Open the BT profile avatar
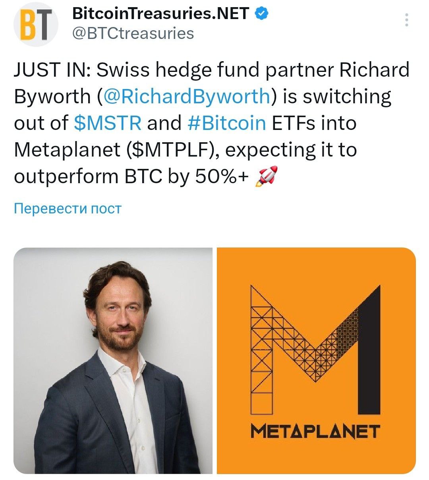The image size is (429, 480). [36, 25]
